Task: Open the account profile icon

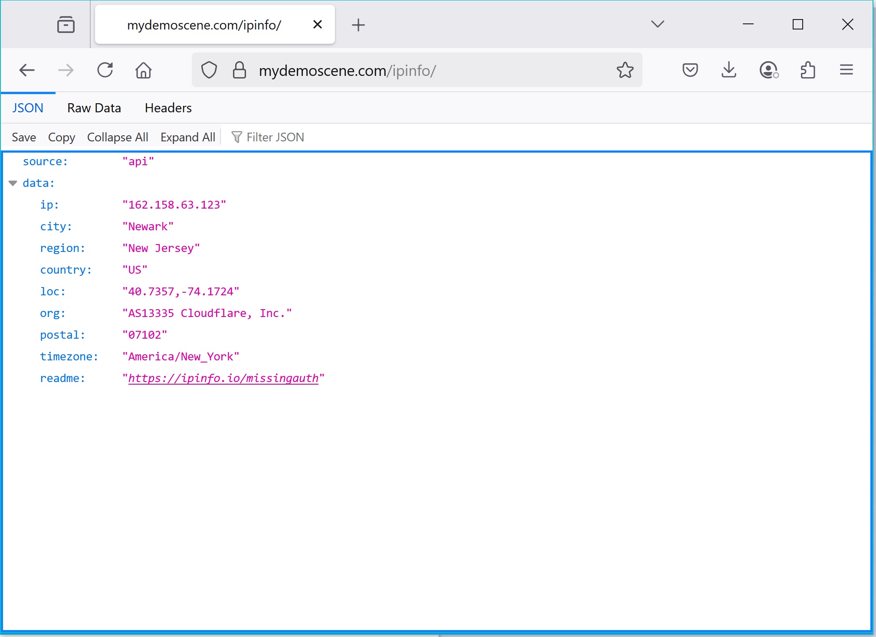Action: click(768, 70)
